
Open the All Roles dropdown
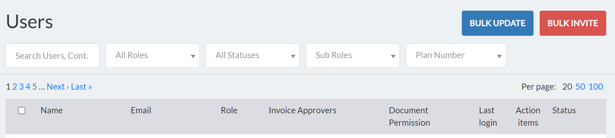(x=153, y=56)
